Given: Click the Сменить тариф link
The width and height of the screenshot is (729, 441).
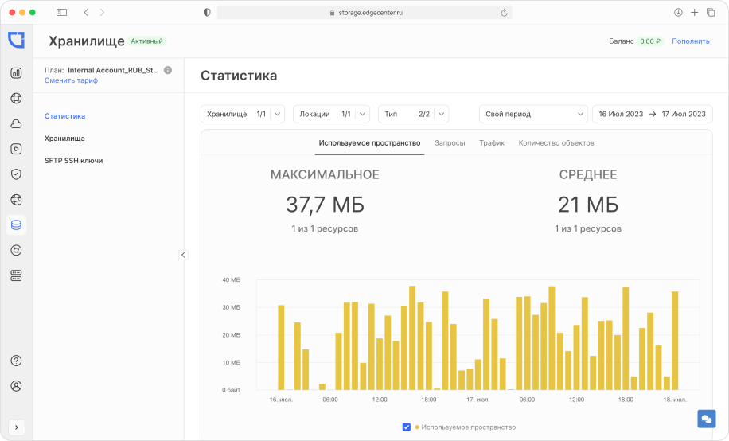Looking at the screenshot, I should click(x=71, y=80).
